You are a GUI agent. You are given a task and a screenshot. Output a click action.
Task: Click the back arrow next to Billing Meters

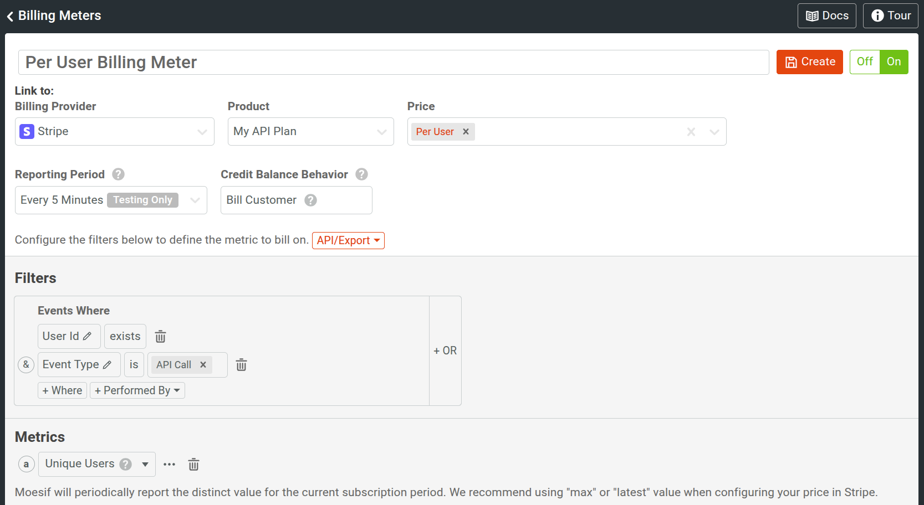pyautogui.click(x=9, y=16)
